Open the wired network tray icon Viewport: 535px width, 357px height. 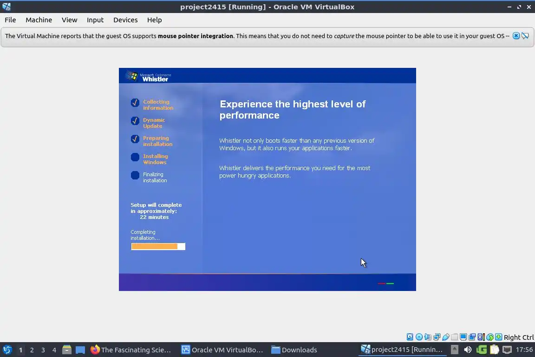pyautogui.click(x=507, y=350)
